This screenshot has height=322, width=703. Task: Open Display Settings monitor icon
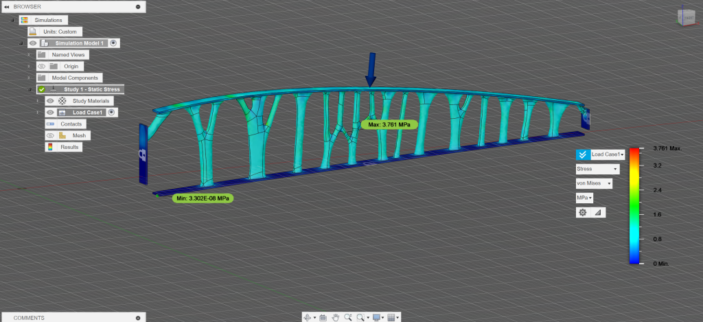point(376,317)
